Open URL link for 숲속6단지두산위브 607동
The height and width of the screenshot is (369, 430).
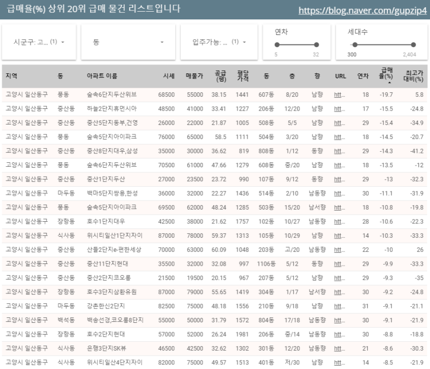pos(339,95)
